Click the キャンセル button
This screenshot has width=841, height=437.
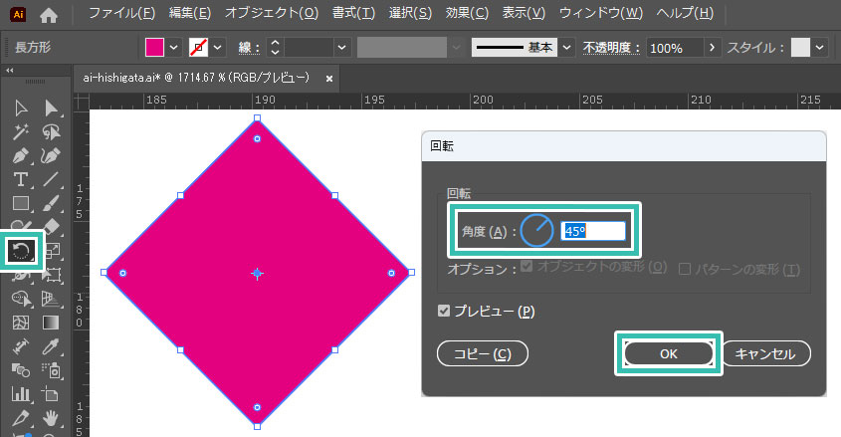(x=765, y=353)
